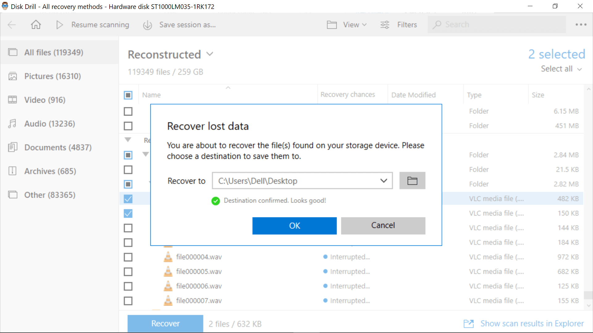Click the Other category icon in sidebar

click(x=12, y=195)
